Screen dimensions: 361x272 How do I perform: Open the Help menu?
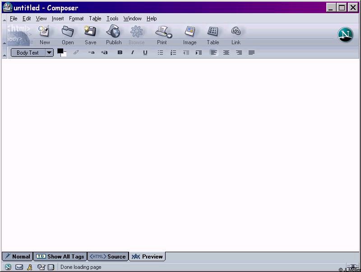point(152,18)
